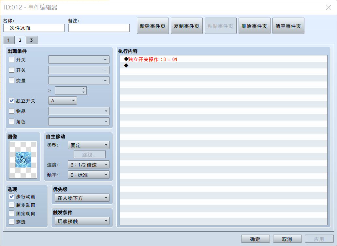Confirm with the 确定 button
Viewport: 337px width, 246px height.
pos(255,239)
